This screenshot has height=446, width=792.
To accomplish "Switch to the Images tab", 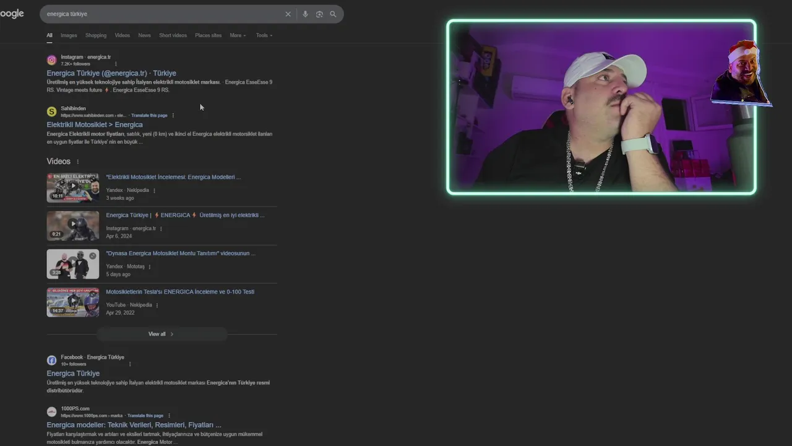I will [x=69, y=35].
